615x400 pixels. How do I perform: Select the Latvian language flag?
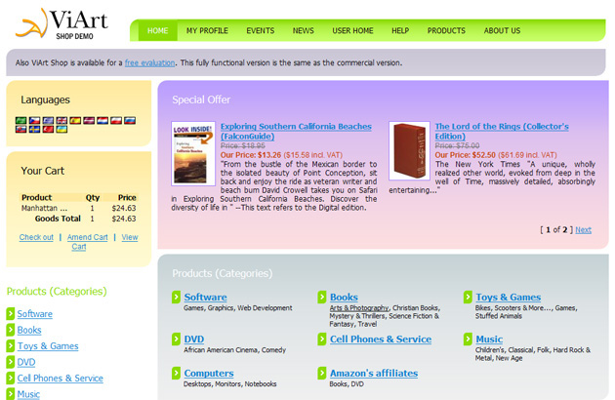(x=89, y=120)
